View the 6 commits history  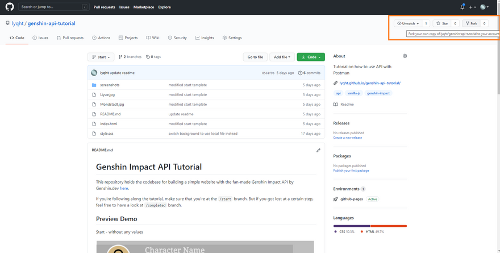[x=309, y=73]
